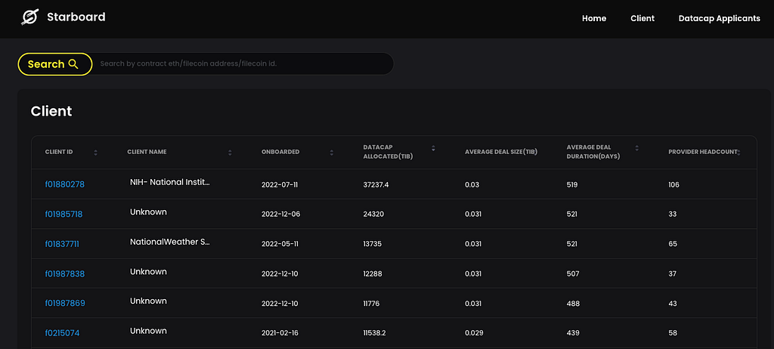774x349 pixels.
Task: Focus the address search input field
Action: (242, 63)
